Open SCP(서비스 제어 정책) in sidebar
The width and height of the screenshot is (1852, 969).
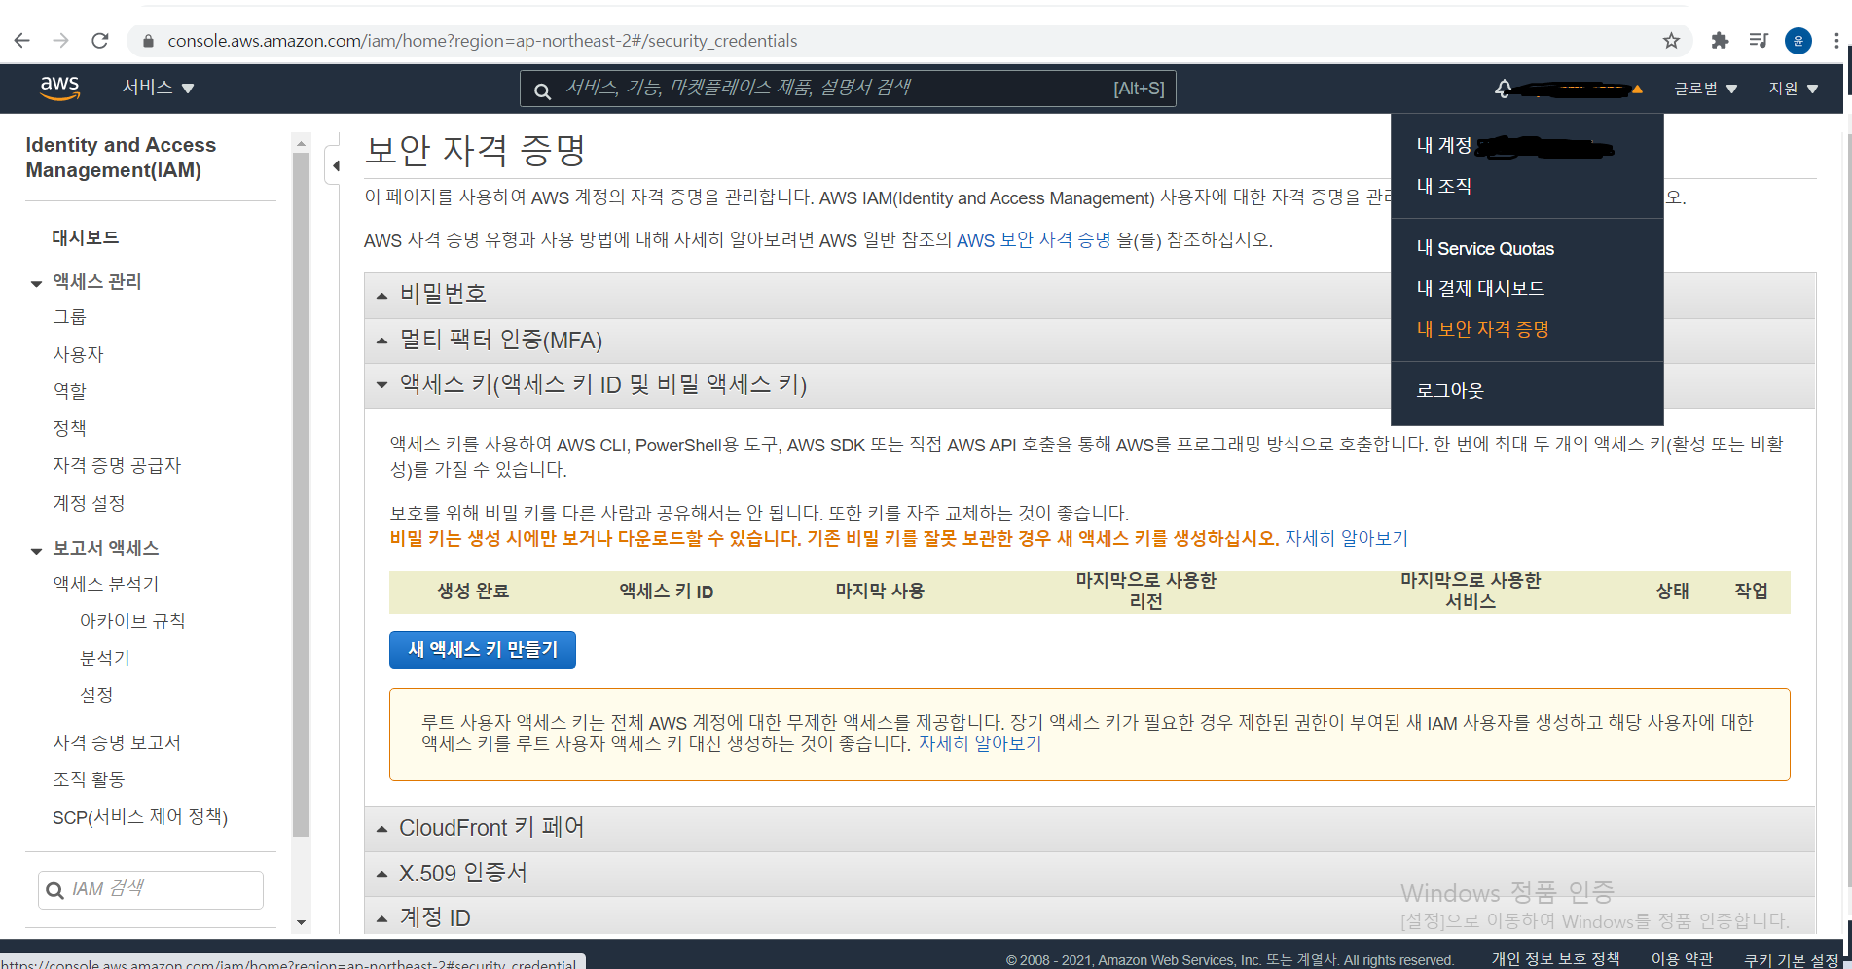click(140, 817)
